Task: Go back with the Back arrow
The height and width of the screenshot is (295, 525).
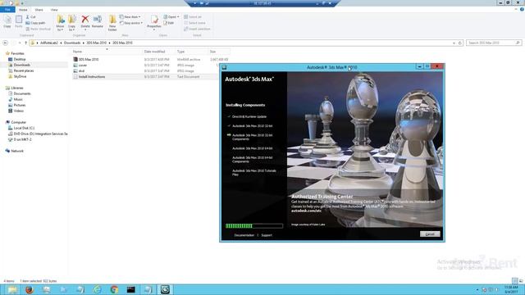Action: coord(5,43)
